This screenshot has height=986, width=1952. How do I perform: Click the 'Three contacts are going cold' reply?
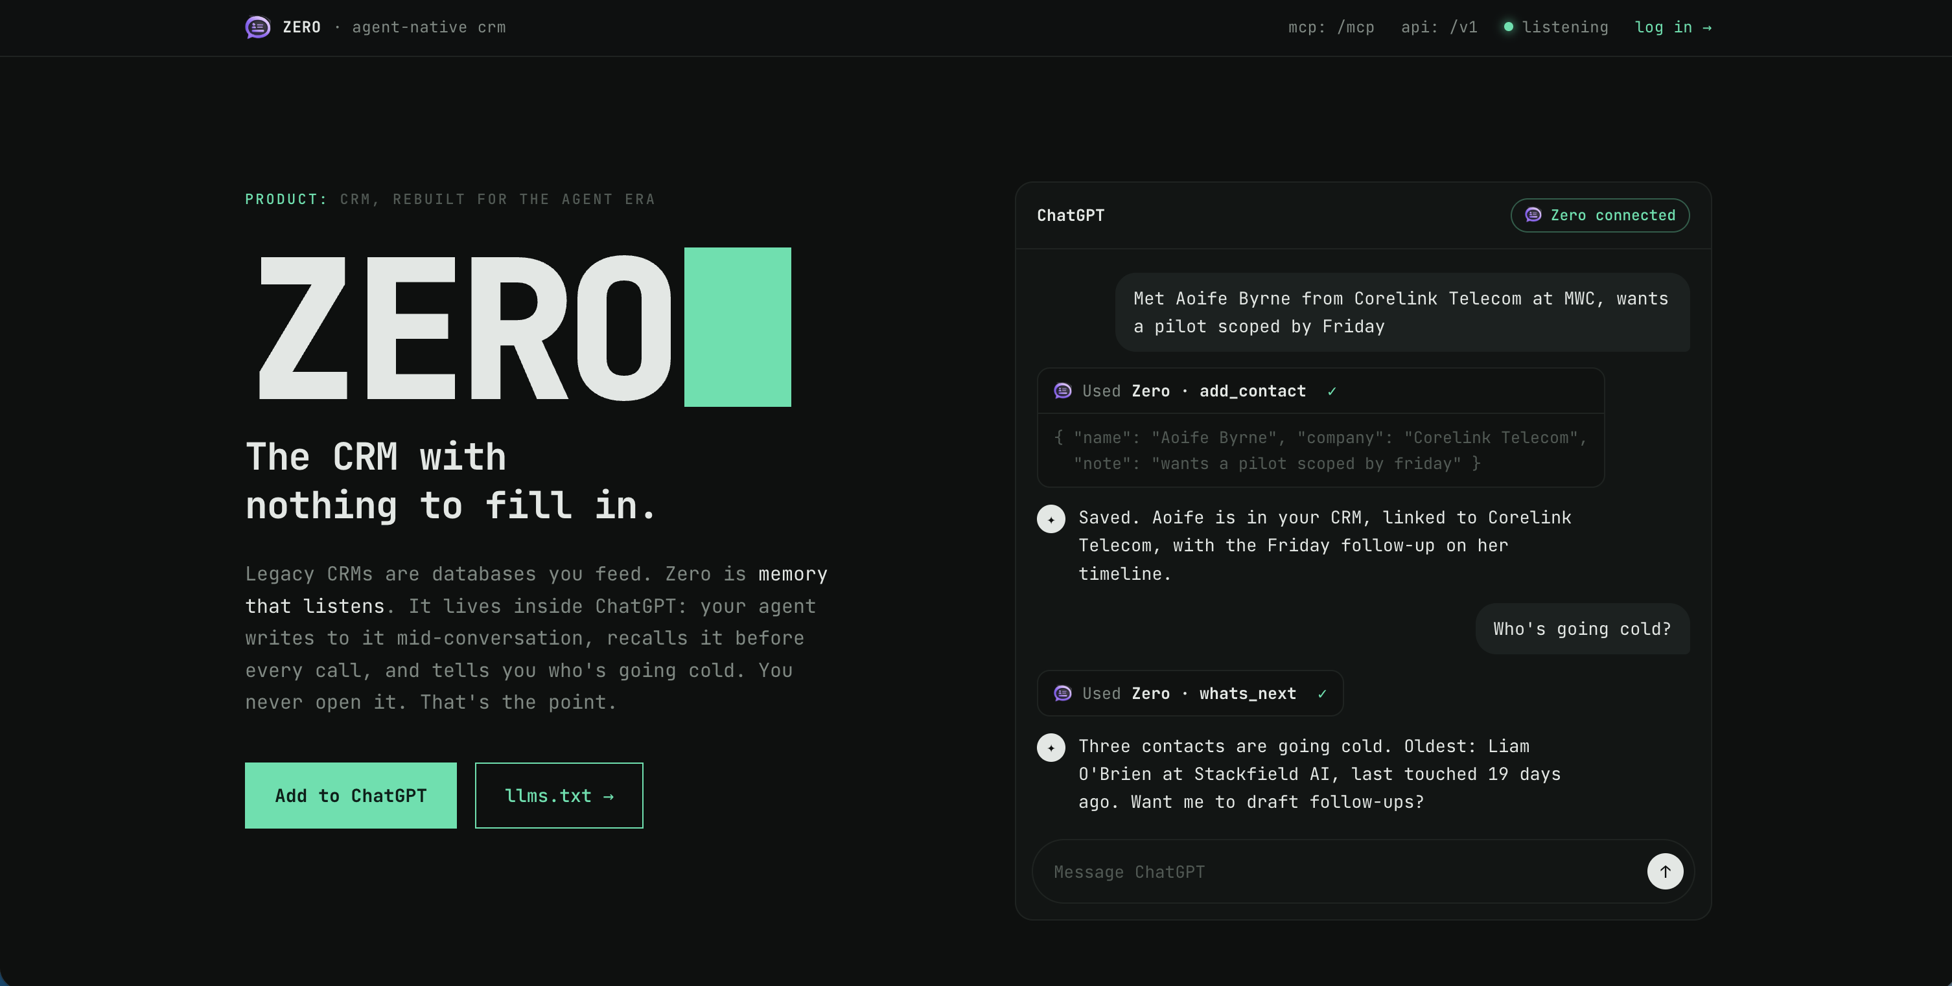pos(1319,774)
